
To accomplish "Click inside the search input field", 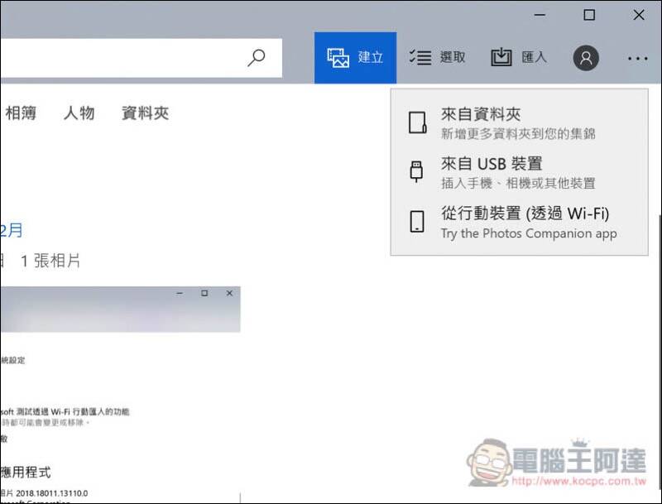I will 122,58.
